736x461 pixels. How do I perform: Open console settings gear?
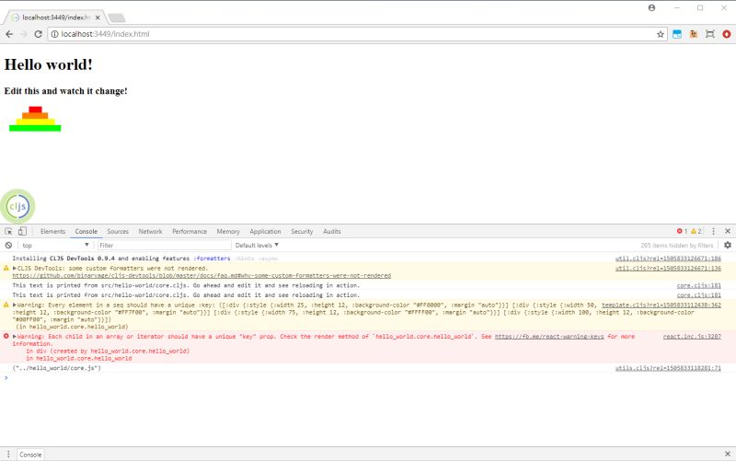click(728, 245)
